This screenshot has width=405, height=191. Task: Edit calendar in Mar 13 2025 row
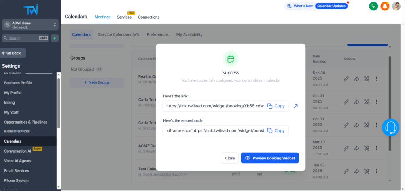(346, 148)
